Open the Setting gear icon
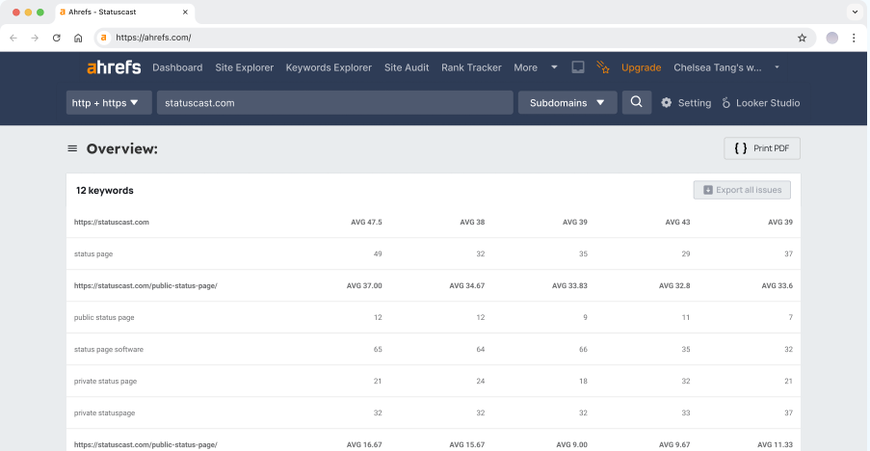 667,102
